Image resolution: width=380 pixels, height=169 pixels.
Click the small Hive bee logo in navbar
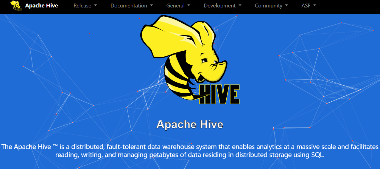(x=16, y=6)
